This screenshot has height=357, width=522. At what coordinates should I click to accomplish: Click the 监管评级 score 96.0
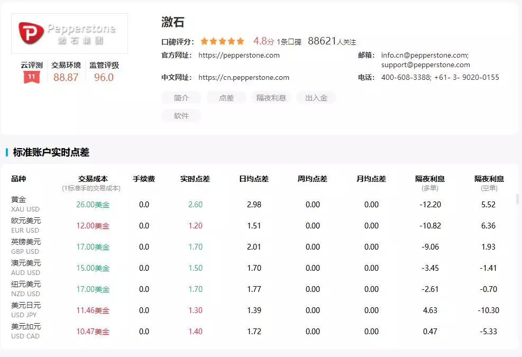point(104,77)
